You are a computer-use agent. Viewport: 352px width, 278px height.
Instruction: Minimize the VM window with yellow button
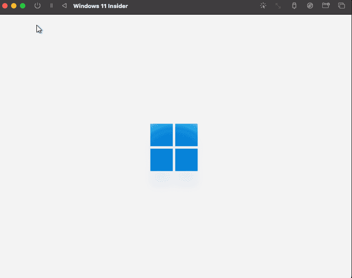pos(14,6)
